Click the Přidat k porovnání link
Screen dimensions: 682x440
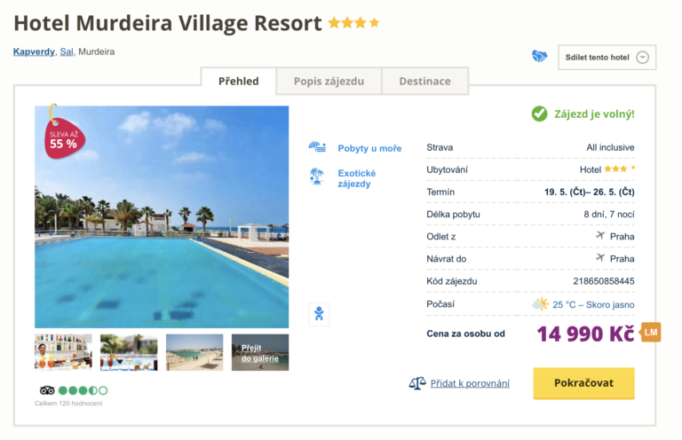point(470,383)
